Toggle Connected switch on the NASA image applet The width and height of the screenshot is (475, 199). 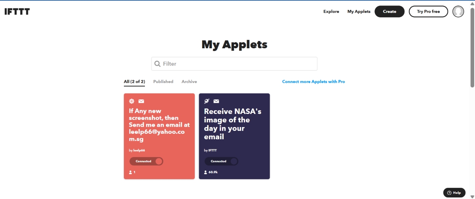[221, 161]
